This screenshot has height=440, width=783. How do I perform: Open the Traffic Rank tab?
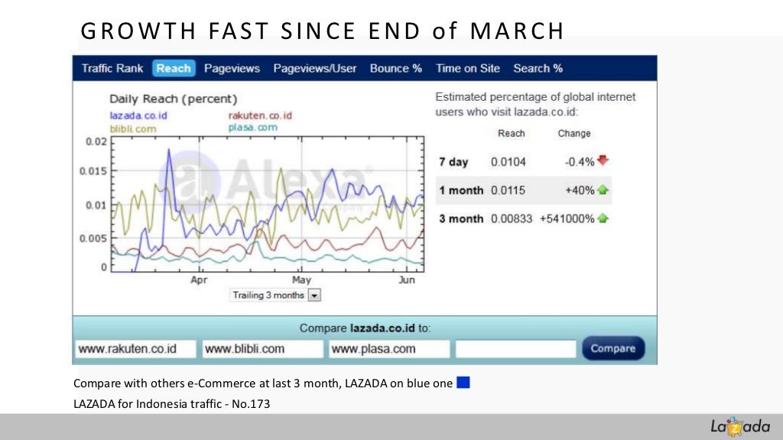coord(112,68)
